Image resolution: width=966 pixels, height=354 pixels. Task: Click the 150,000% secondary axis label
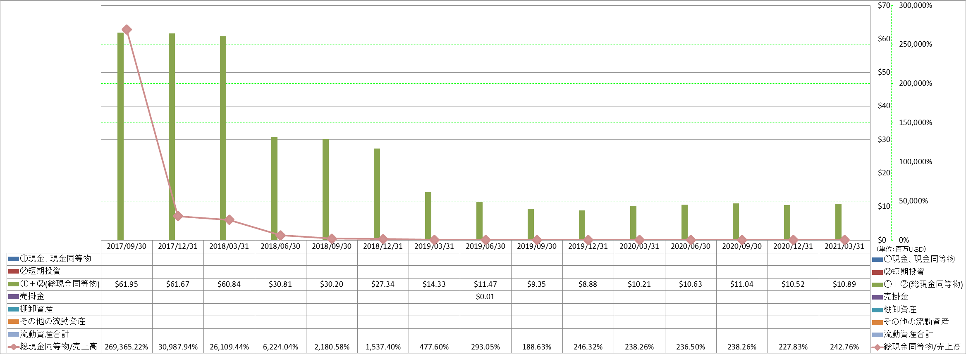click(916, 123)
